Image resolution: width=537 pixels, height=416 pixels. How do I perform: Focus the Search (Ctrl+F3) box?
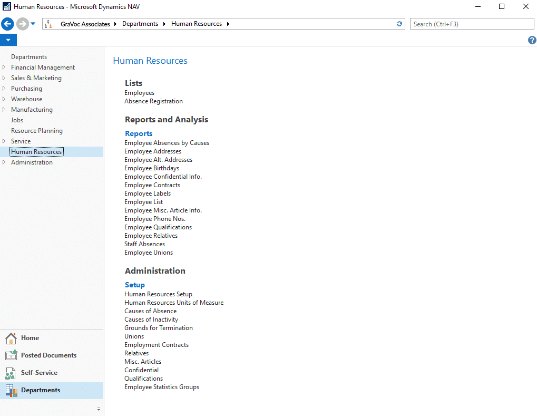472,24
